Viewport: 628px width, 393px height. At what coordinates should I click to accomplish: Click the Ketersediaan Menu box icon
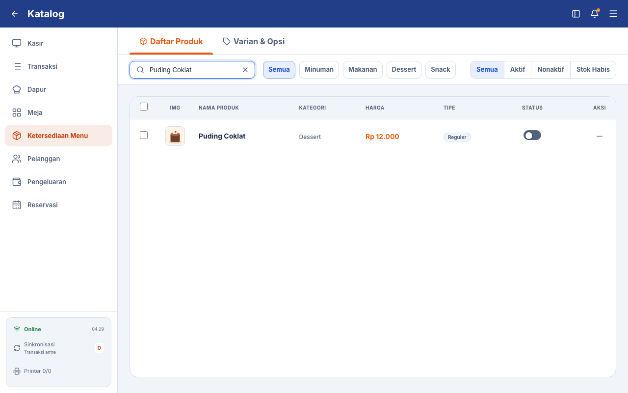pos(17,136)
